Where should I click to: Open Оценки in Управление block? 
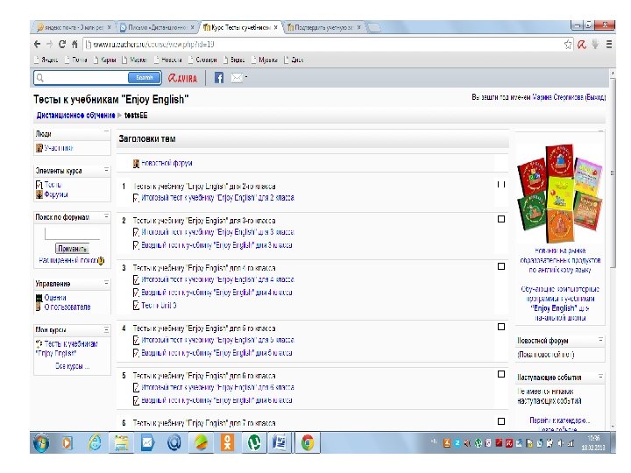tap(55, 298)
